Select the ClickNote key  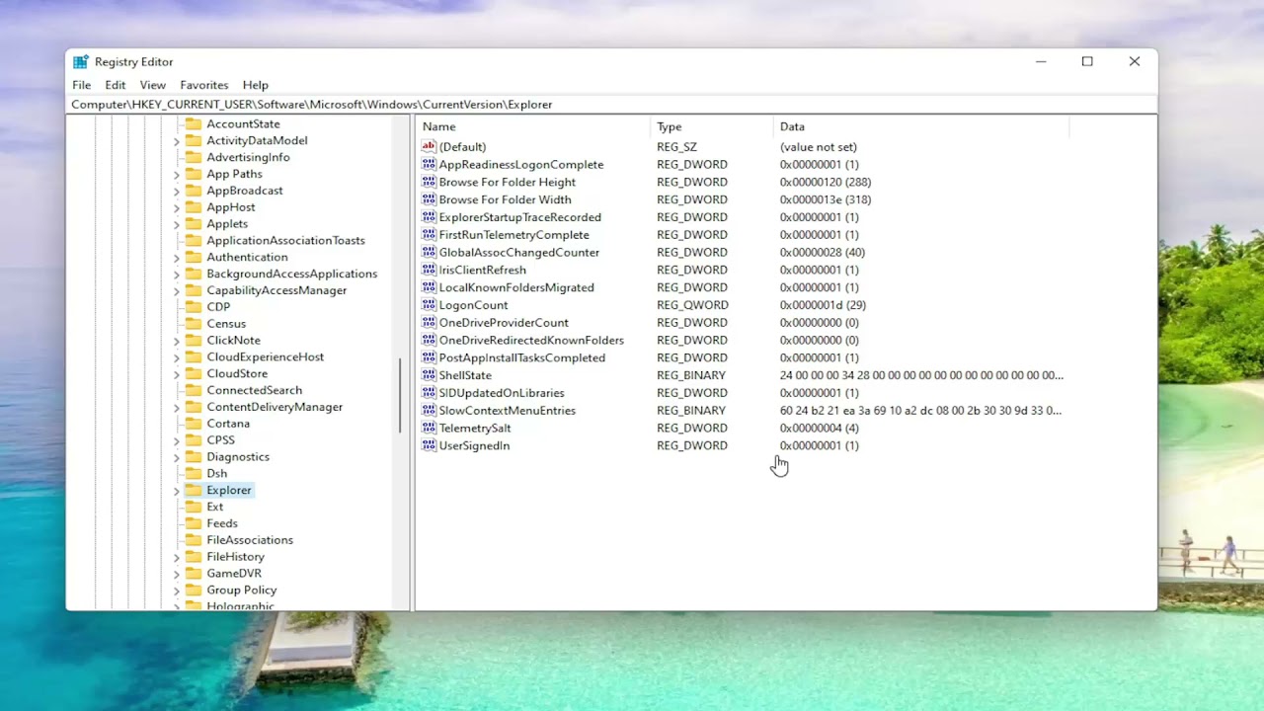click(233, 341)
